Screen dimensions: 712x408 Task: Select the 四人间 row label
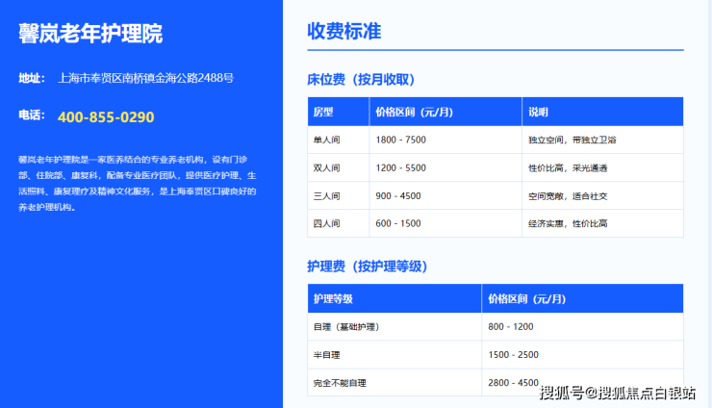(x=326, y=223)
